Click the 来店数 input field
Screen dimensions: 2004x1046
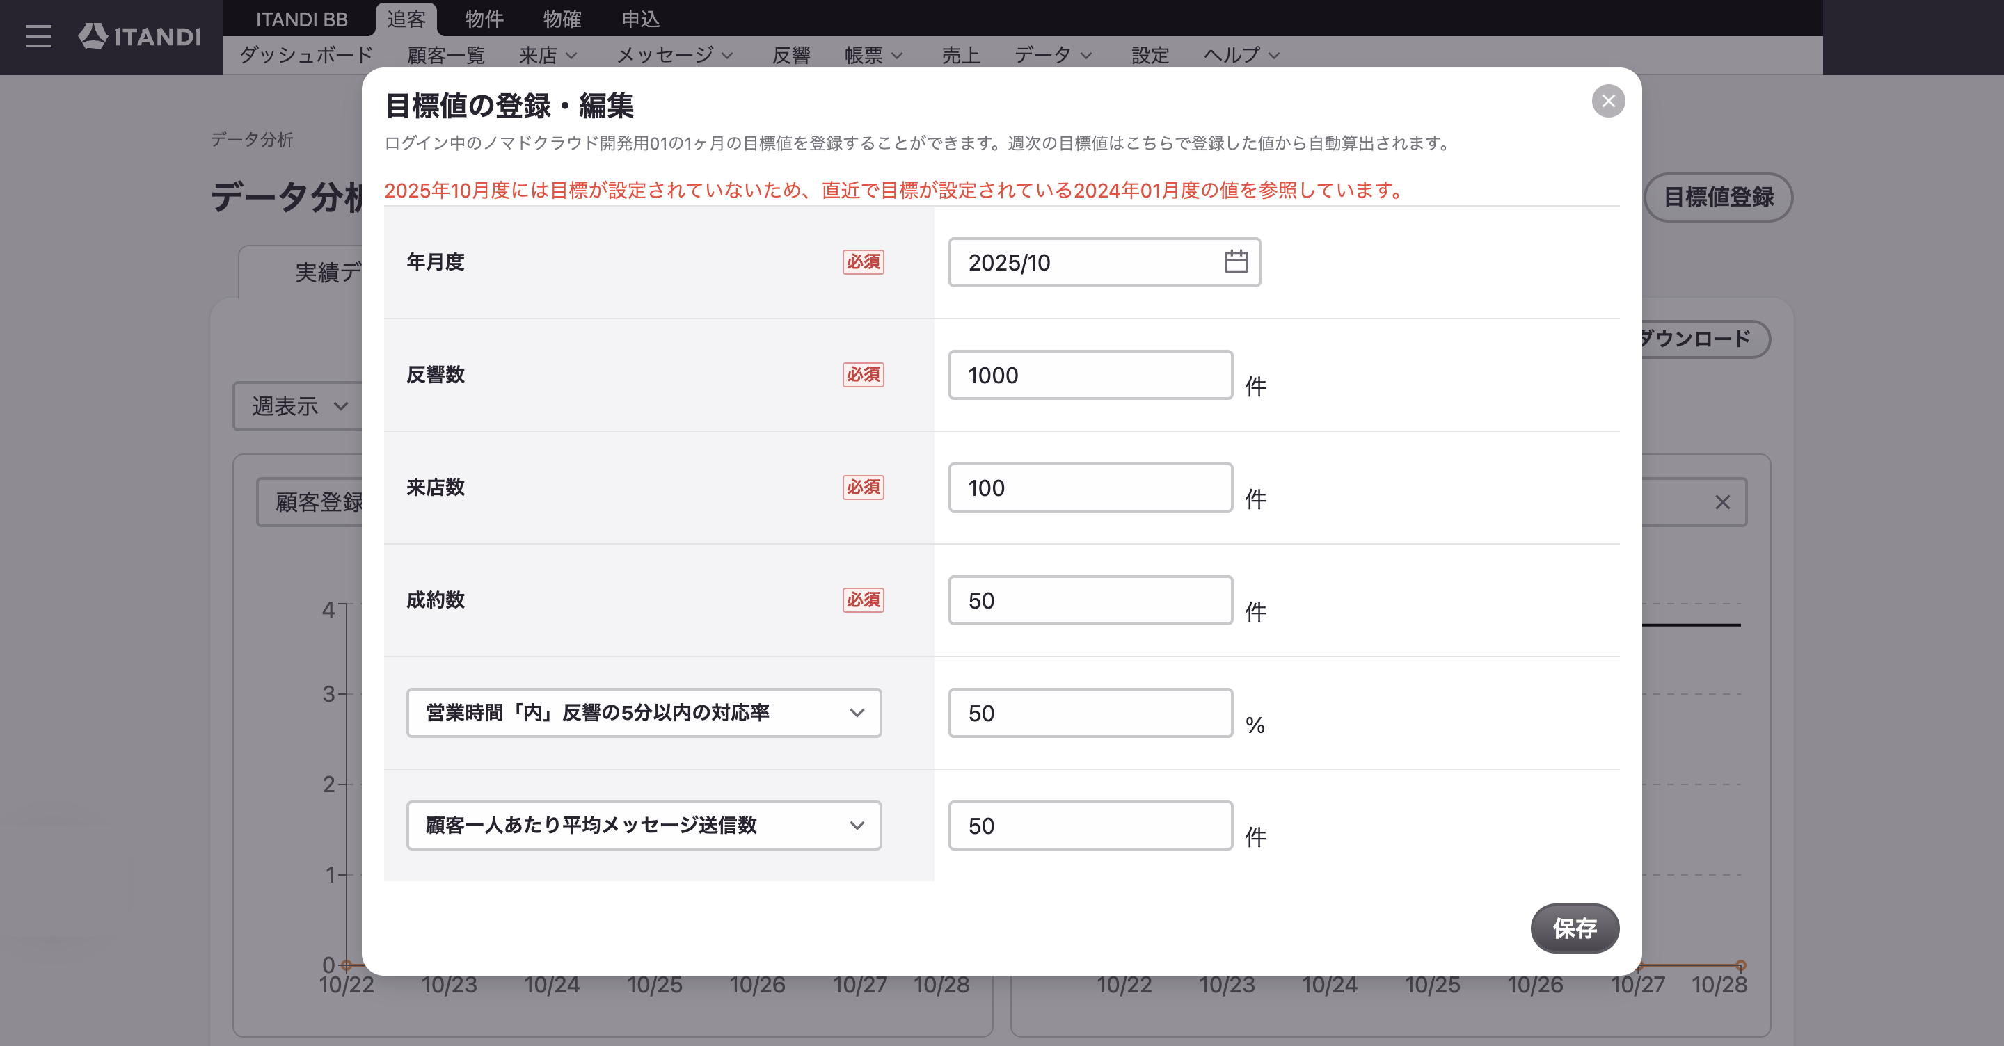point(1090,488)
